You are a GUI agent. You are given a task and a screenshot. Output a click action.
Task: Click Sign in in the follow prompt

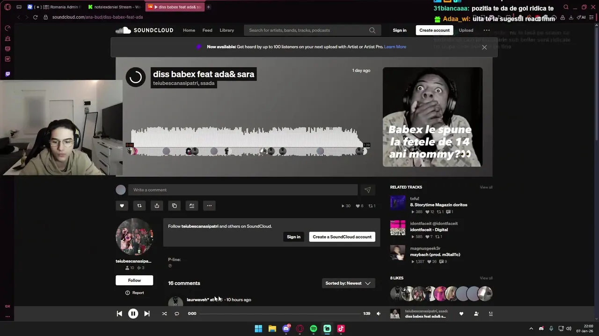click(293, 237)
